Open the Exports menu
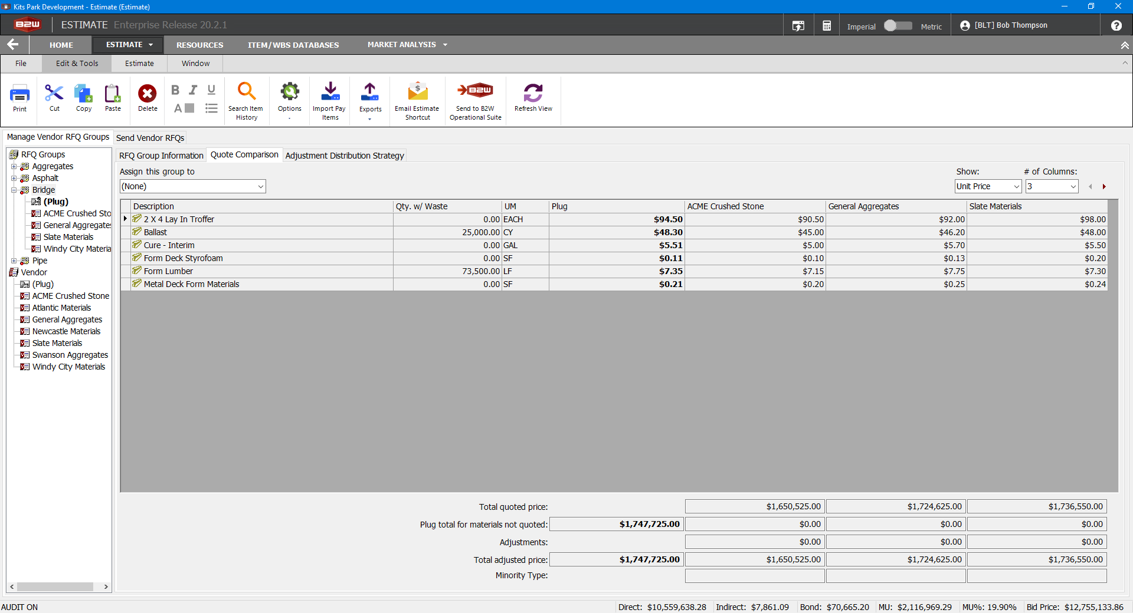Image resolution: width=1133 pixels, height=613 pixels. click(x=370, y=101)
